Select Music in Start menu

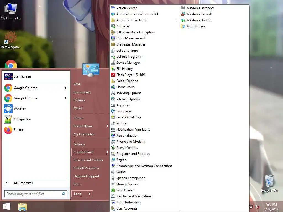(x=78, y=108)
